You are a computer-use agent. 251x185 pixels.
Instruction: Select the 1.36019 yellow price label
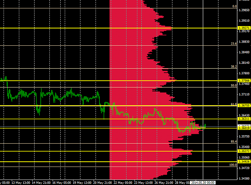coord(244,128)
